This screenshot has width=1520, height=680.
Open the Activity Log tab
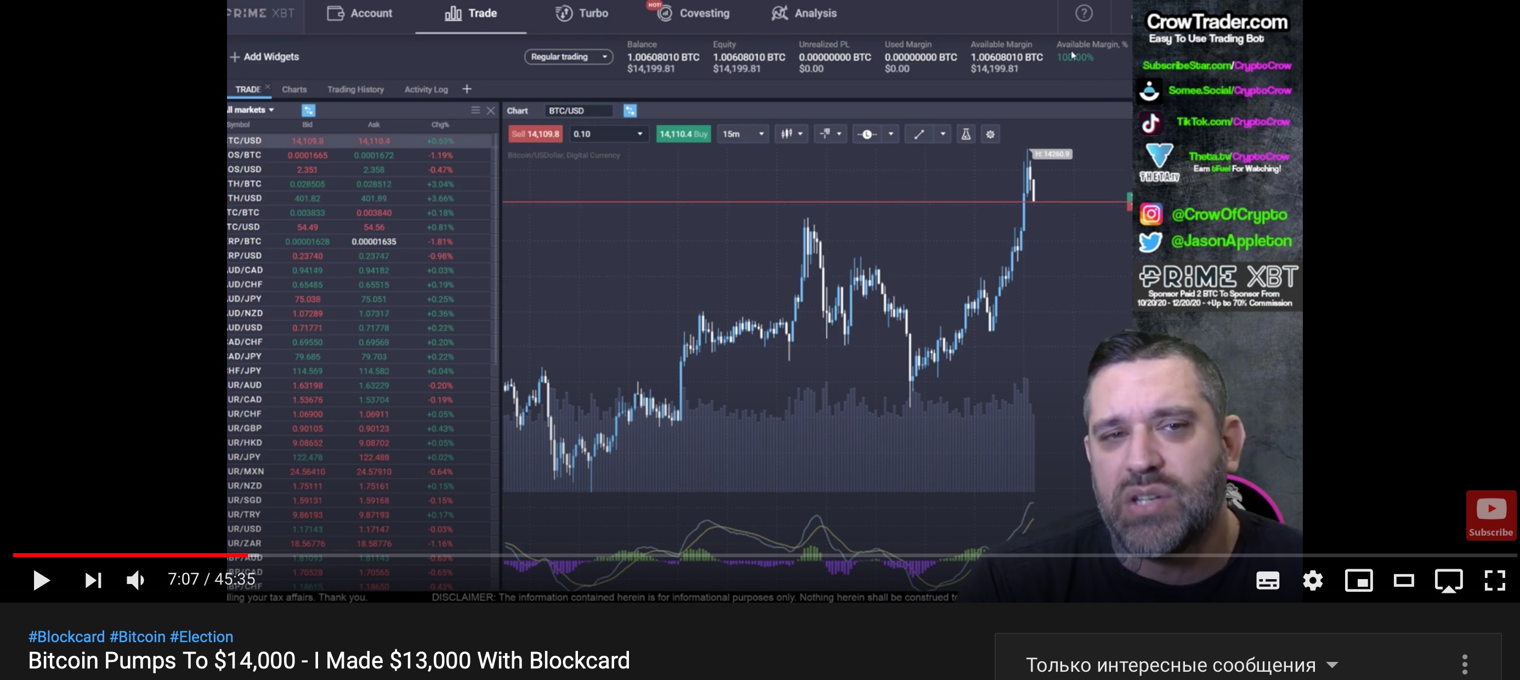426,89
